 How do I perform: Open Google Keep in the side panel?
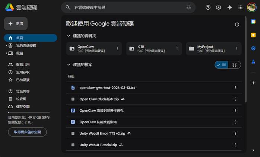coord(253,35)
